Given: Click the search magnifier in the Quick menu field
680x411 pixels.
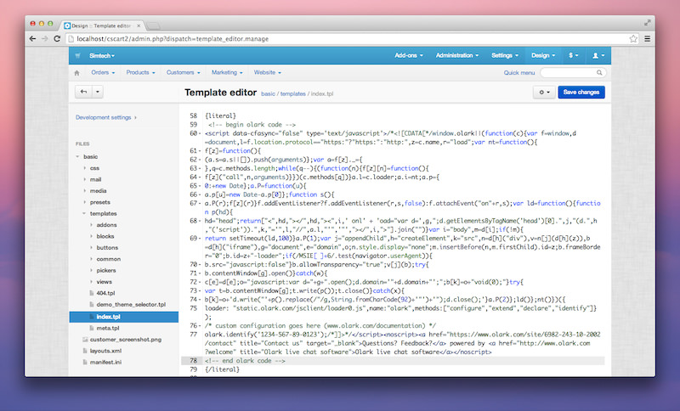Looking at the screenshot, I should point(598,73).
